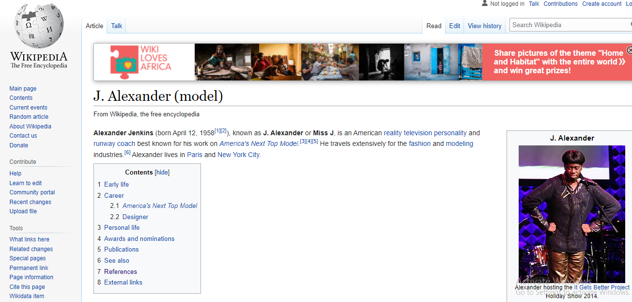Open It Gets Better Project link
This screenshot has width=632, height=302.
(601, 287)
